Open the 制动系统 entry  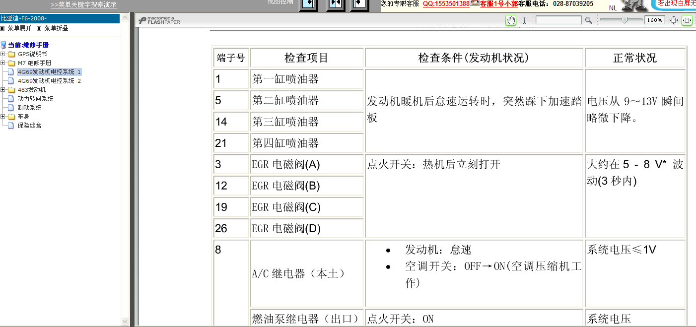coord(30,108)
